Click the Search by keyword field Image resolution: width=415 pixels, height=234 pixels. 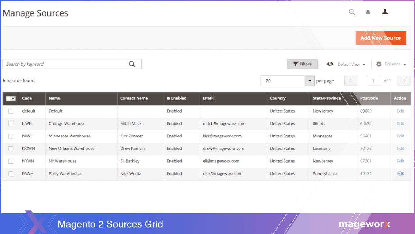click(66, 64)
